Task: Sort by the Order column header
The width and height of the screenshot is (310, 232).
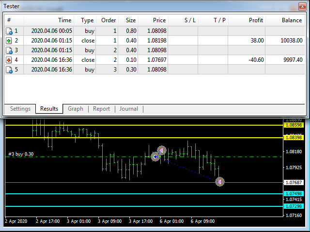Action: click(108, 20)
